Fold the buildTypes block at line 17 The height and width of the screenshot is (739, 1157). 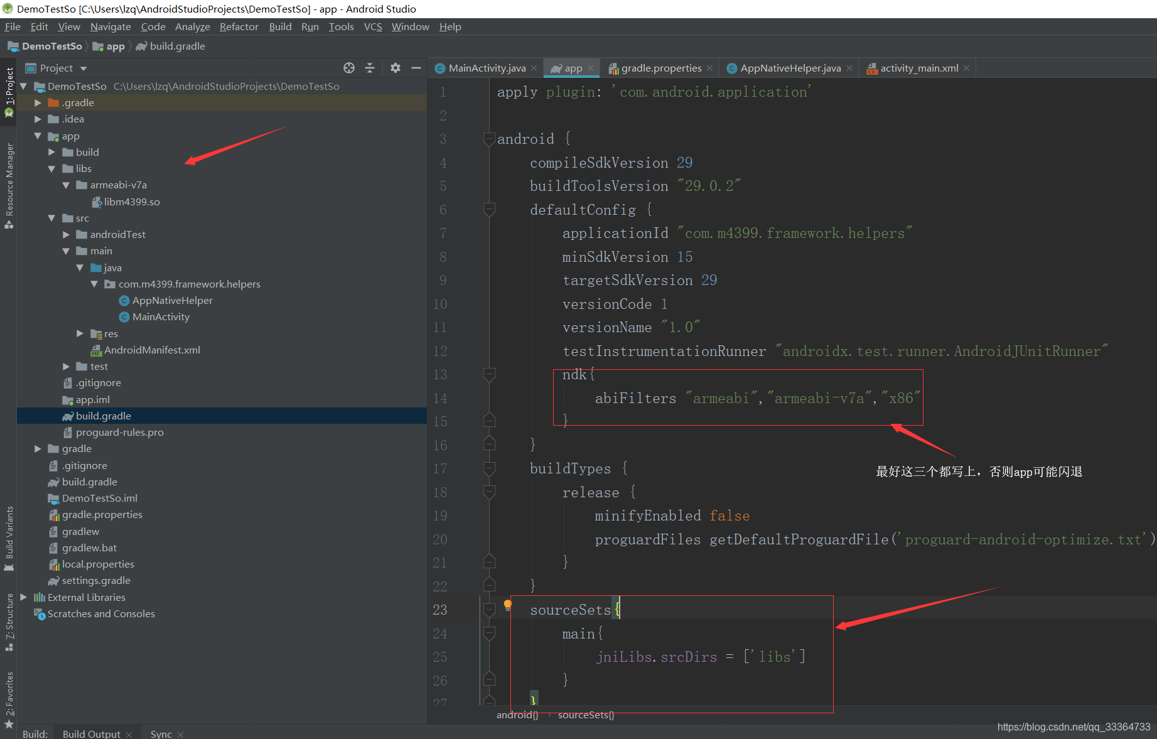[x=490, y=468]
